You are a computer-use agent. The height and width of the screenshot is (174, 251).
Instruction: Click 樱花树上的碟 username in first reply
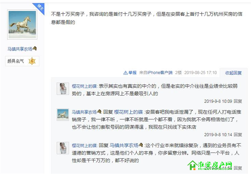[x=85, y=86]
